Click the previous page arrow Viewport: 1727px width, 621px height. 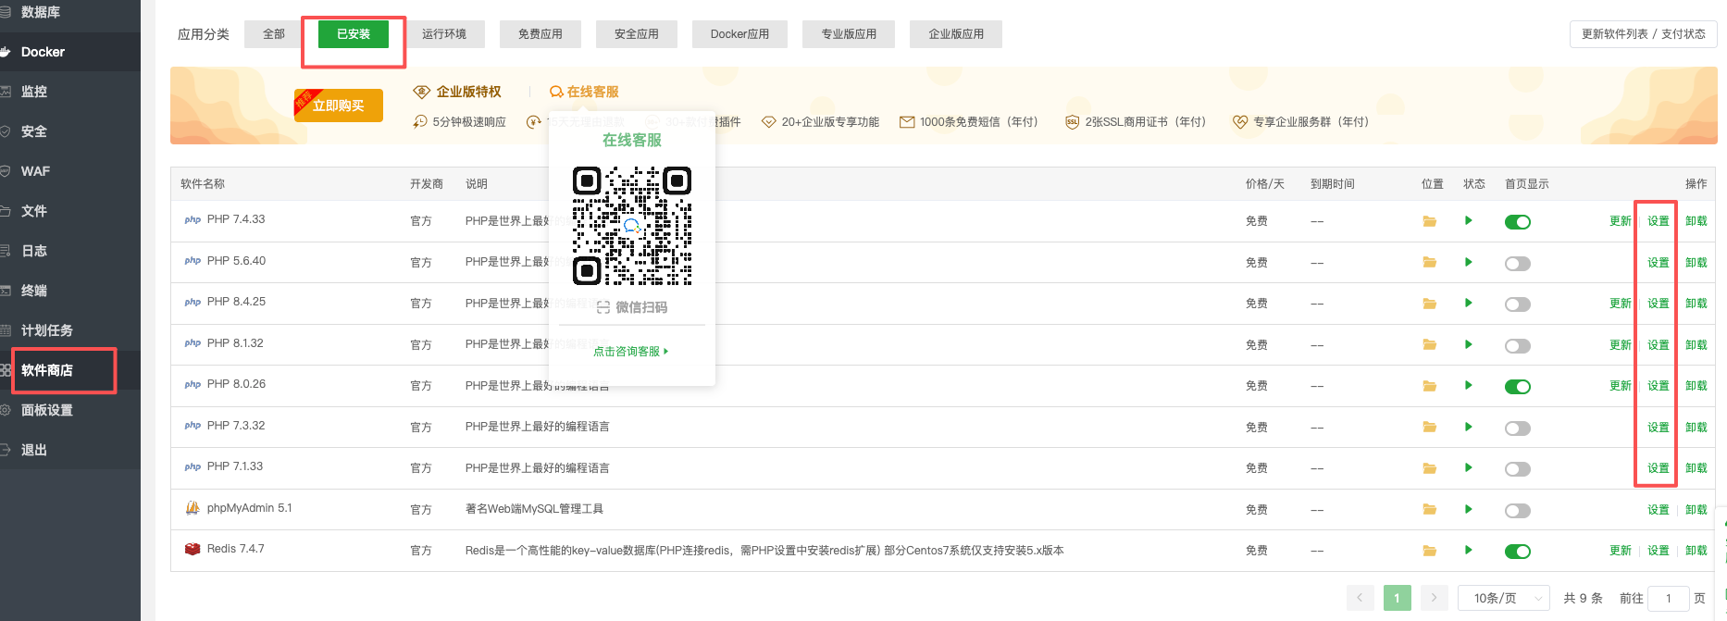pos(1360,598)
